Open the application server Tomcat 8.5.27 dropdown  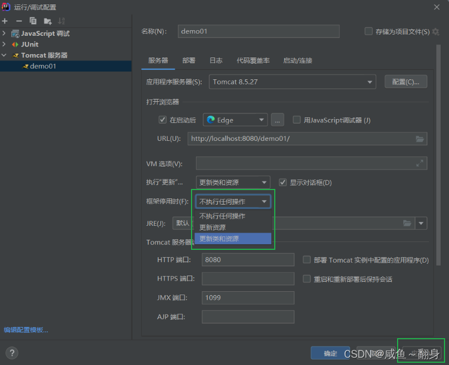(x=293, y=82)
